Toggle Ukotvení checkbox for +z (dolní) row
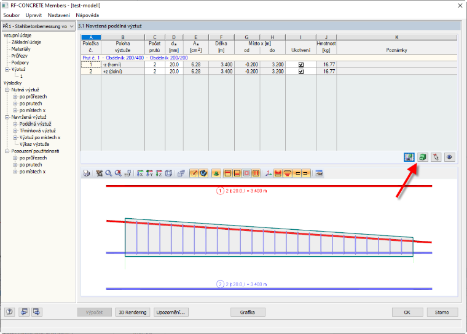Image resolution: width=467 pixels, height=334 pixels. 301,71
